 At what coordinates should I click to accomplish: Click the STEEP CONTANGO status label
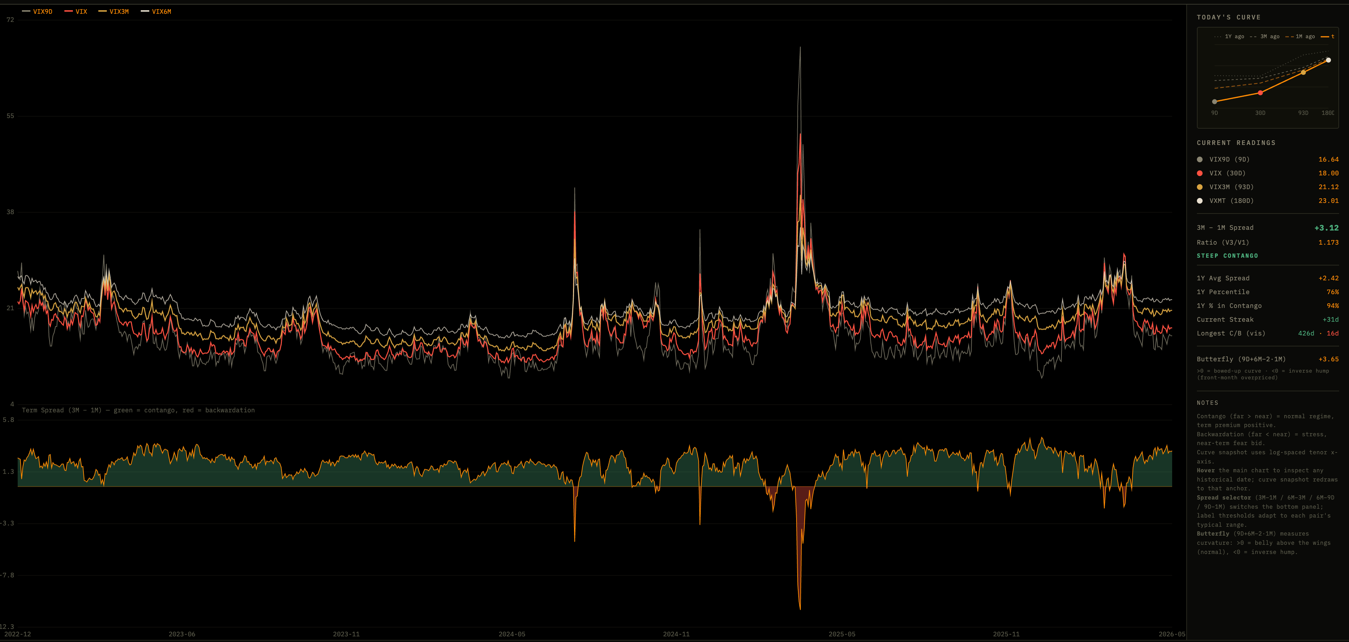(x=1227, y=256)
